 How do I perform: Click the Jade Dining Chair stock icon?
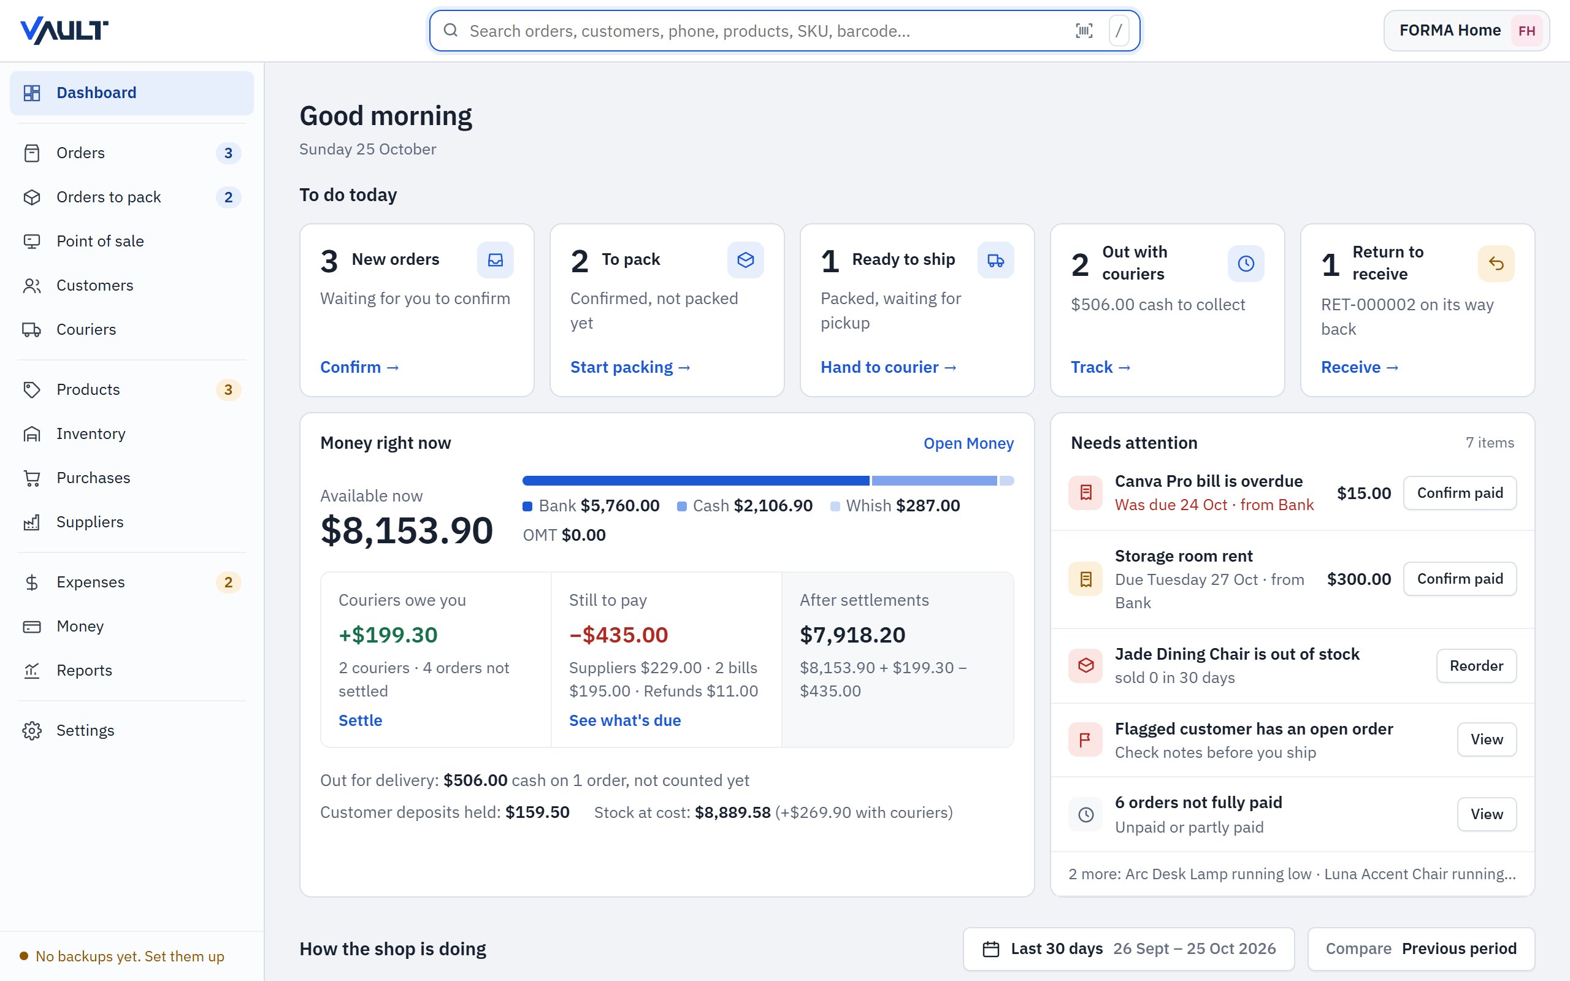(x=1086, y=666)
